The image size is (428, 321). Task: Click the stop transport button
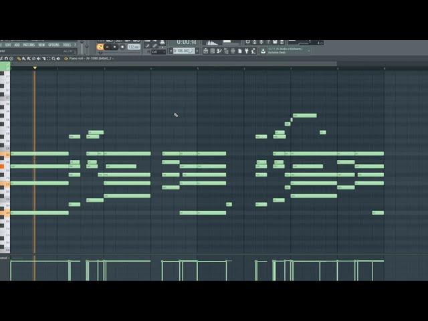(114, 47)
